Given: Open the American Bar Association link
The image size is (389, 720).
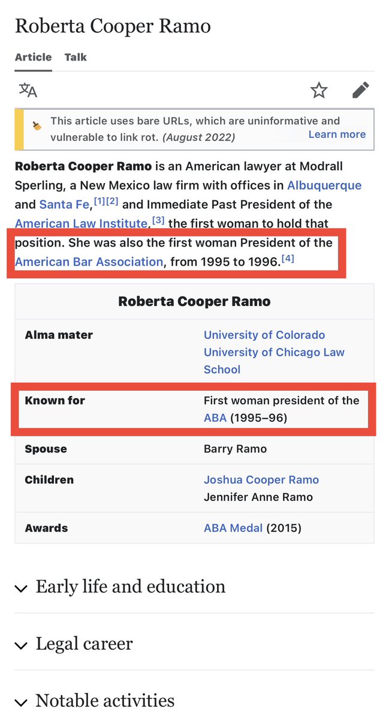Looking at the screenshot, I should (89, 262).
